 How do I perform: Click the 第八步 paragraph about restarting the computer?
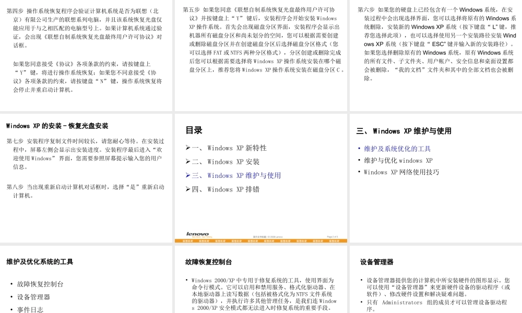(x=85, y=191)
